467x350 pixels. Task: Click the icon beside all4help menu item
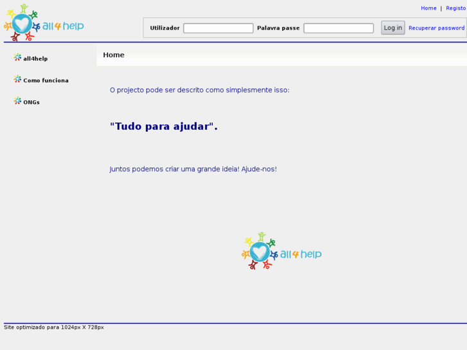pos(17,58)
